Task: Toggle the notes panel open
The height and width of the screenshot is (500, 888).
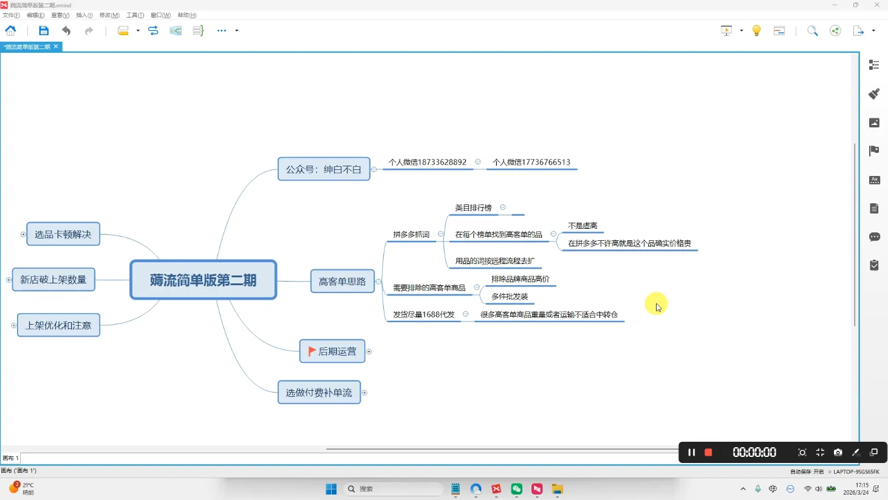Action: (x=874, y=208)
